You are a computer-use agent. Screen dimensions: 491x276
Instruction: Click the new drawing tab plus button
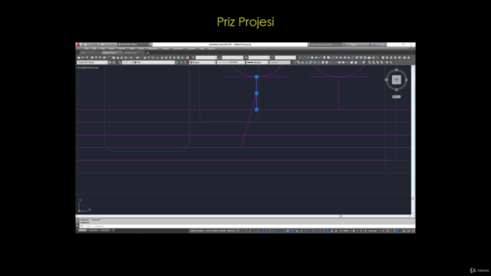(148, 53)
